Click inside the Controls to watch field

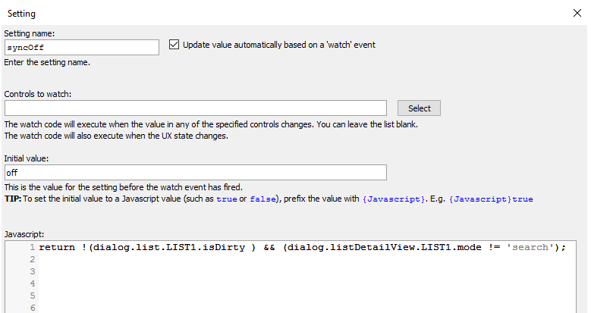point(196,108)
